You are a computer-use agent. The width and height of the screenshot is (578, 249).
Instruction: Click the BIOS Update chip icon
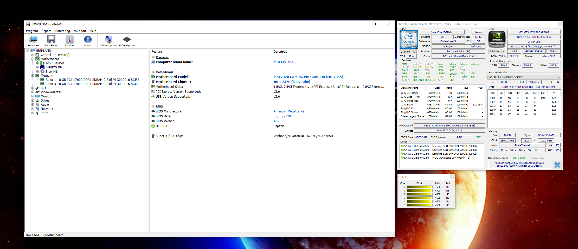[127, 39]
